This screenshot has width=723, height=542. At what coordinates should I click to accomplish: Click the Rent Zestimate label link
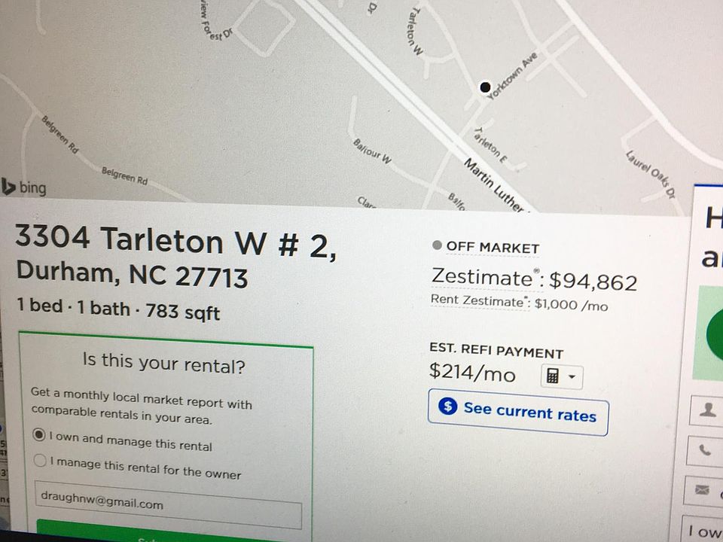coord(477,300)
